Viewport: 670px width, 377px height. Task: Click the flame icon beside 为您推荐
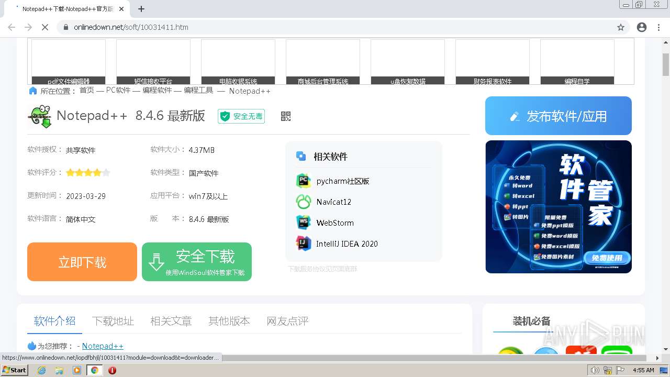(32, 346)
